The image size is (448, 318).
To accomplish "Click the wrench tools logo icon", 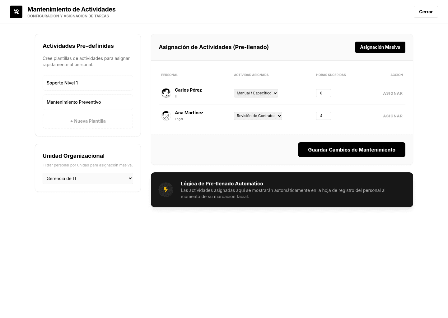I will (x=16, y=12).
